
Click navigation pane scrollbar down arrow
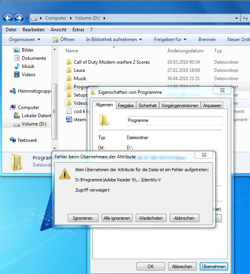click(55, 149)
